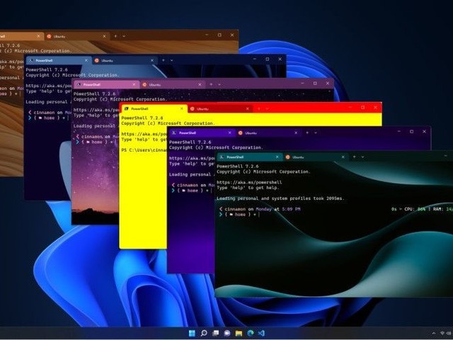Click 'Copyright (c) Microsoft Corporation.' in teal window
Screen dimensions: 453x340
263,171
